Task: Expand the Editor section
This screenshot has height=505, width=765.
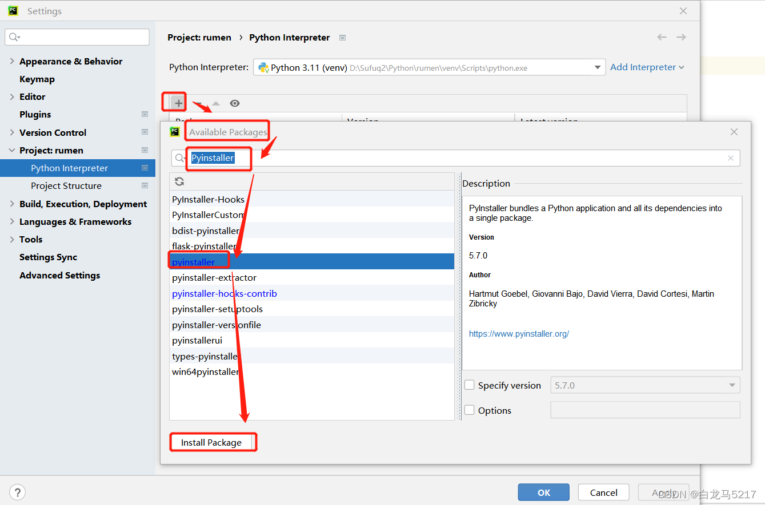Action: 12,96
